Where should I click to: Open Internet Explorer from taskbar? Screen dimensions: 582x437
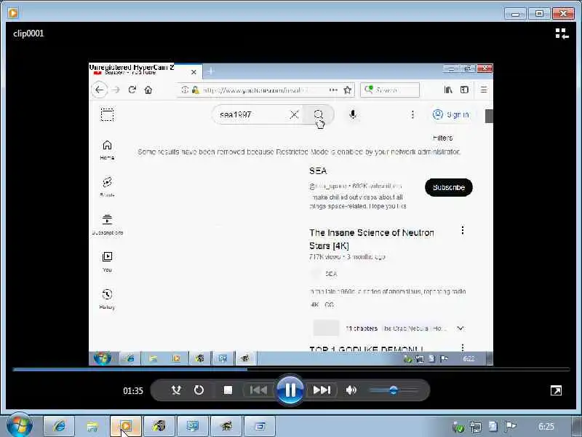[x=59, y=426]
